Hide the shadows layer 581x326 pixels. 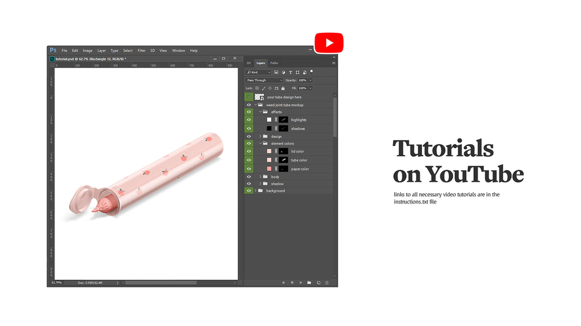249,129
